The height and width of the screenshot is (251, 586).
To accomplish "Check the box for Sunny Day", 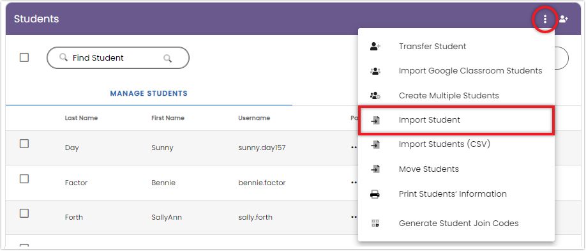I will (x=24, y=144).
